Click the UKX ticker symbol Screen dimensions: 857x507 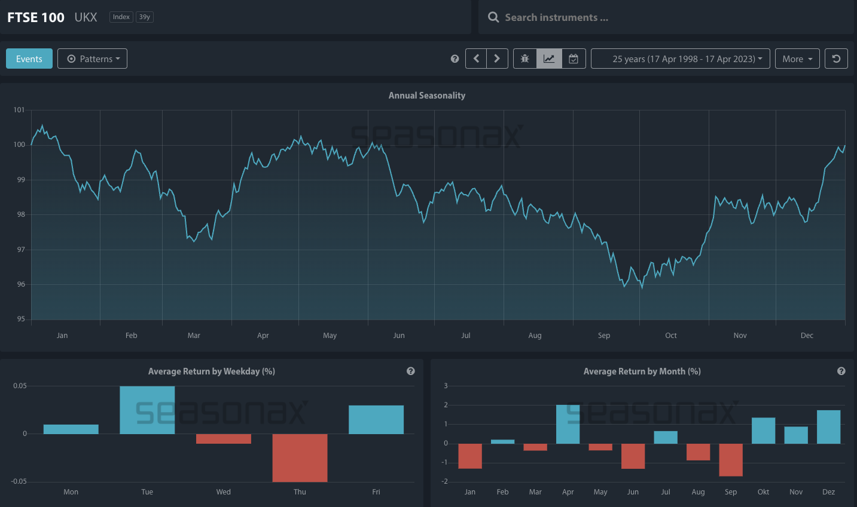(x=86, y=17)
